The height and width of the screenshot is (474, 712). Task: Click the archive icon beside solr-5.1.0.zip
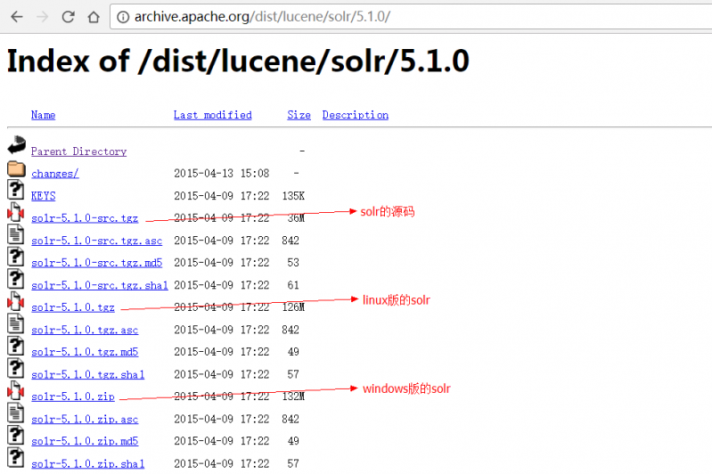pos(16,390)
